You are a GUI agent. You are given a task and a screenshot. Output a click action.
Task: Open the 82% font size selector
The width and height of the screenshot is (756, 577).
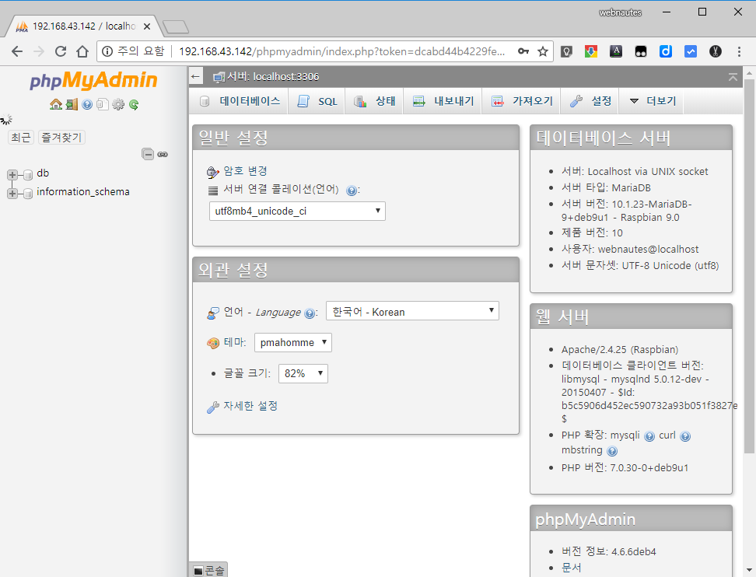tap(303, 373)
